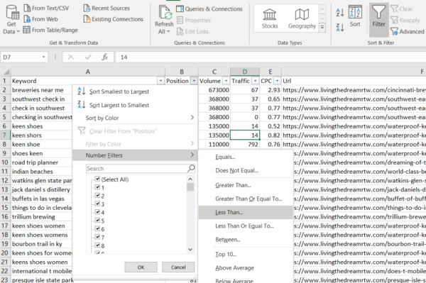
Task: Expand the Data Types gallery
Action: [x=322, y=28]
